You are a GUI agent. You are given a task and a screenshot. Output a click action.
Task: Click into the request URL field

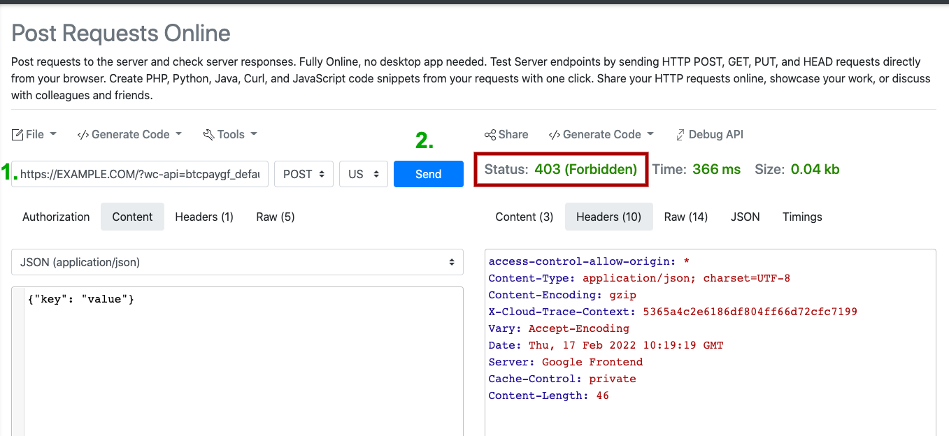[x=140, y=174]
